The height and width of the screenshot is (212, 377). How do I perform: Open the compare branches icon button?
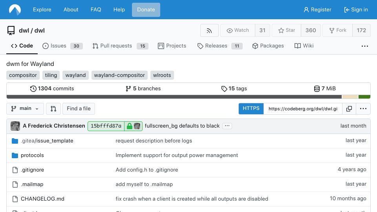tap(53, 109)
